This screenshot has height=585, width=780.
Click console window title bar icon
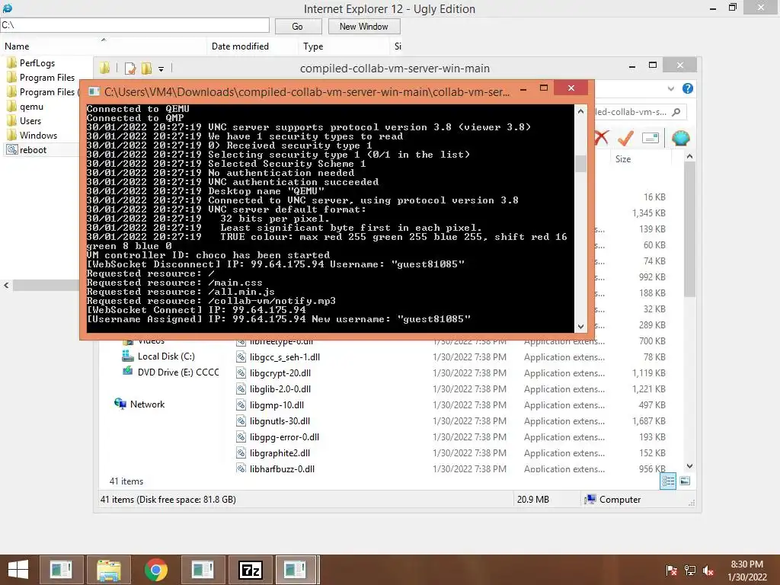[x=94, y=91]
